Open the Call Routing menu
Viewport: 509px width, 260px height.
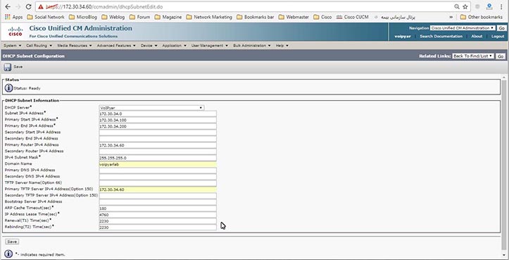pos(38,46)
